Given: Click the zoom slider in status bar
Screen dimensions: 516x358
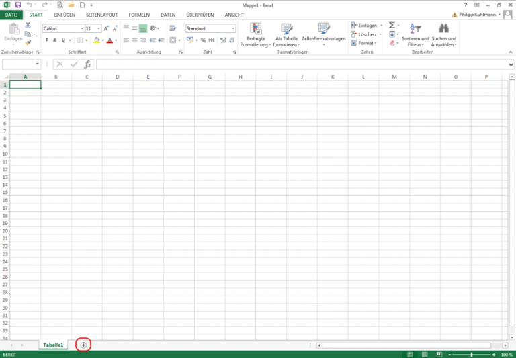Looking at the screenshot, I should tap(471, 354).
